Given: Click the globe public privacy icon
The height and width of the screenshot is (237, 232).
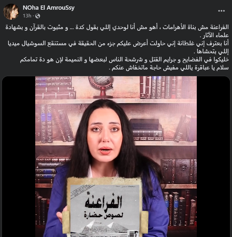Looking at the screenshot, I should pos(37,16).
